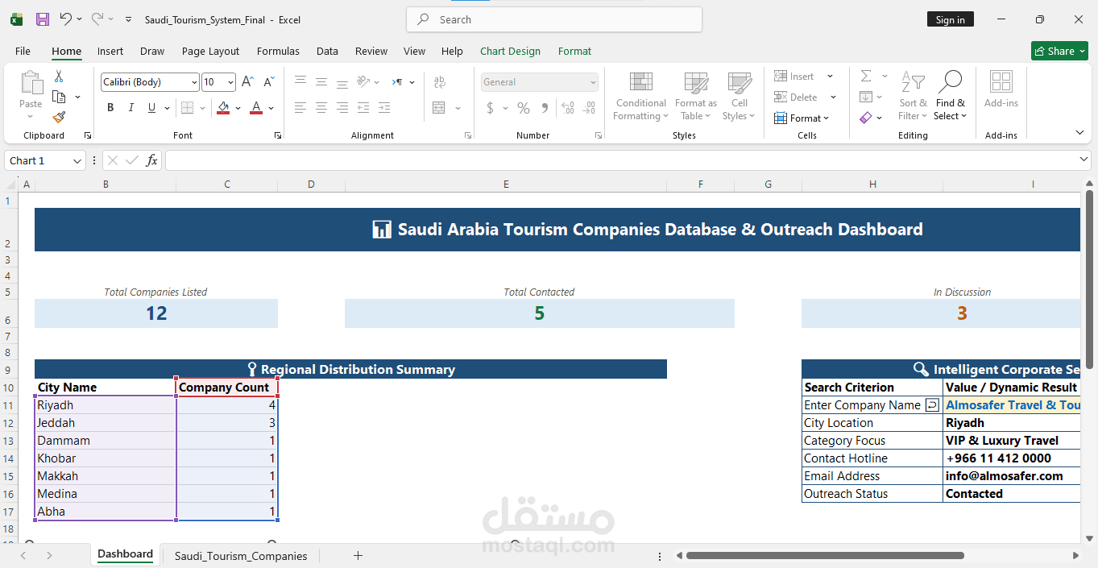Toggle wrap text icon
This screenshot has height=568, width=1098.
[439, 82]
